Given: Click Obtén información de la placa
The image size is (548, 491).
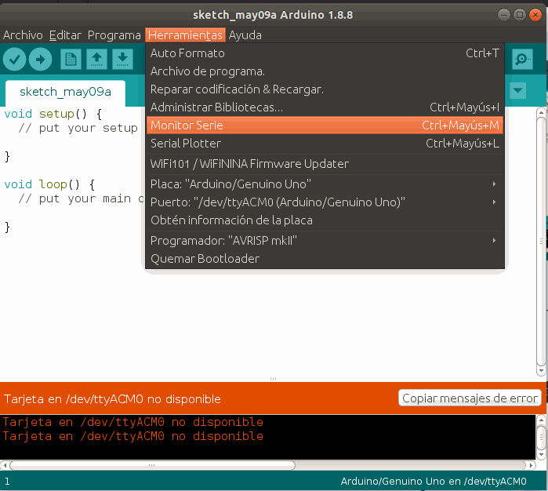Looking at the screenshot, I should coord(325,220).
